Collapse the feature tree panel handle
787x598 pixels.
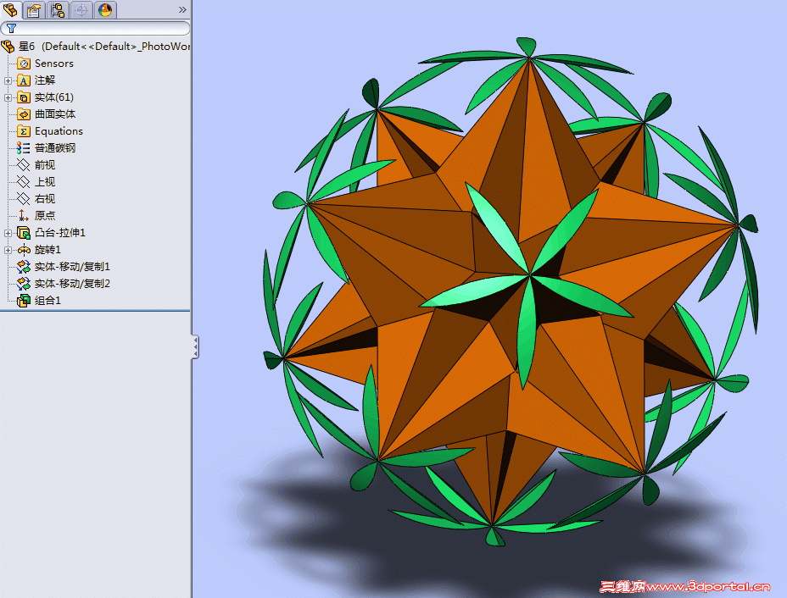click(195, 347)
